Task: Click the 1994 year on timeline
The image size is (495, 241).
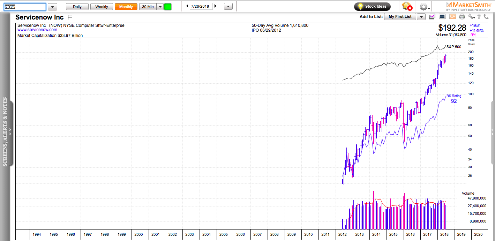Action: (x=37, y=234)
